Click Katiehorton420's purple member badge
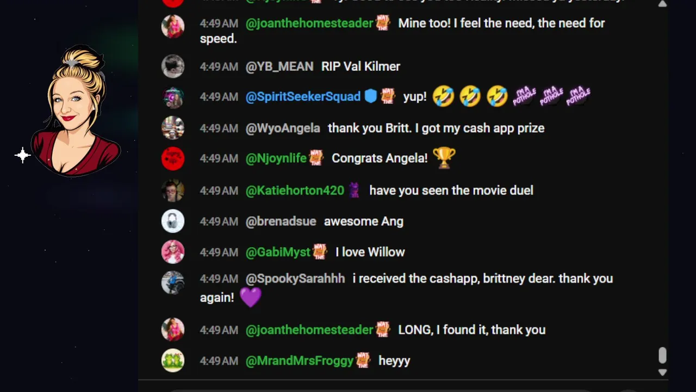696x392 pixels. (x=354, y=190)
